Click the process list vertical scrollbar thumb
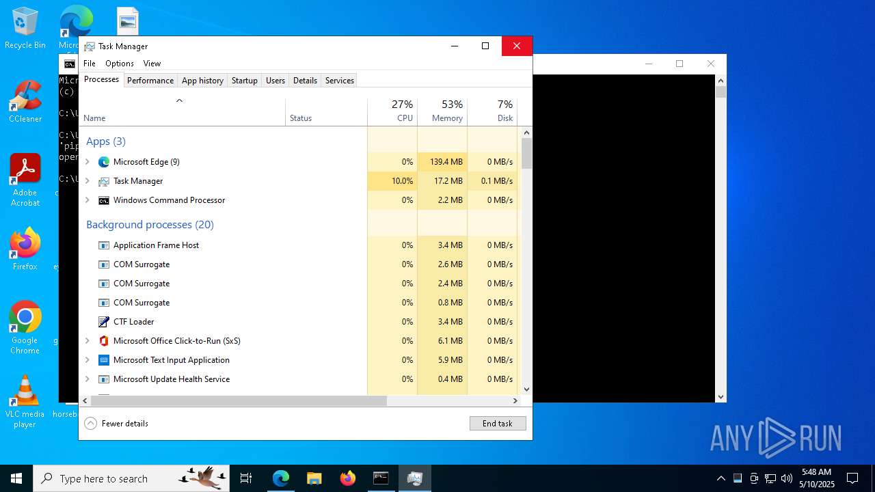This screenshot has height=492, width=875. pos(526,153)
